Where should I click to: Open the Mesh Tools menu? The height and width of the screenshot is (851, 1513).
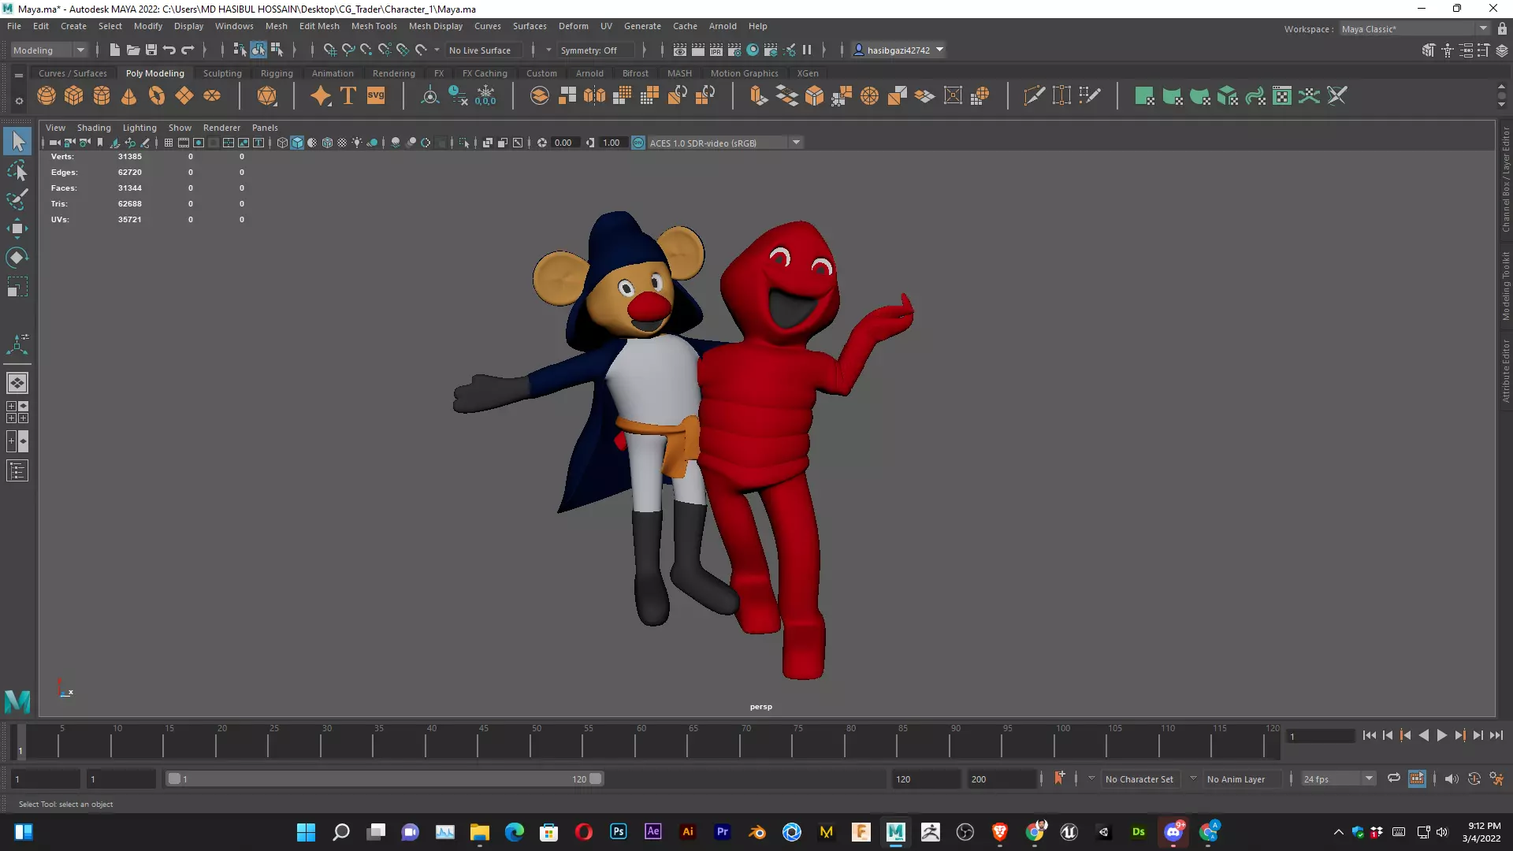[374, 26]
